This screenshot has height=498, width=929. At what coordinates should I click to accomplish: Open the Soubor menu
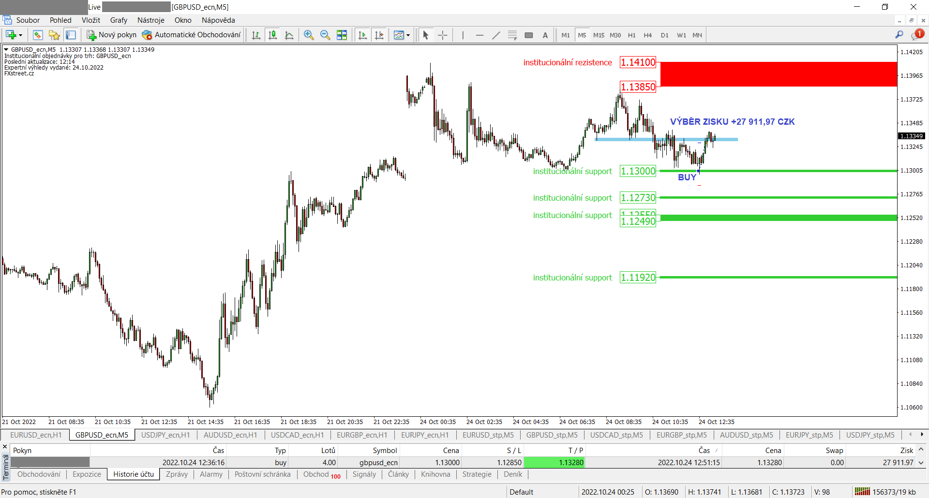(x=28, y=20)
